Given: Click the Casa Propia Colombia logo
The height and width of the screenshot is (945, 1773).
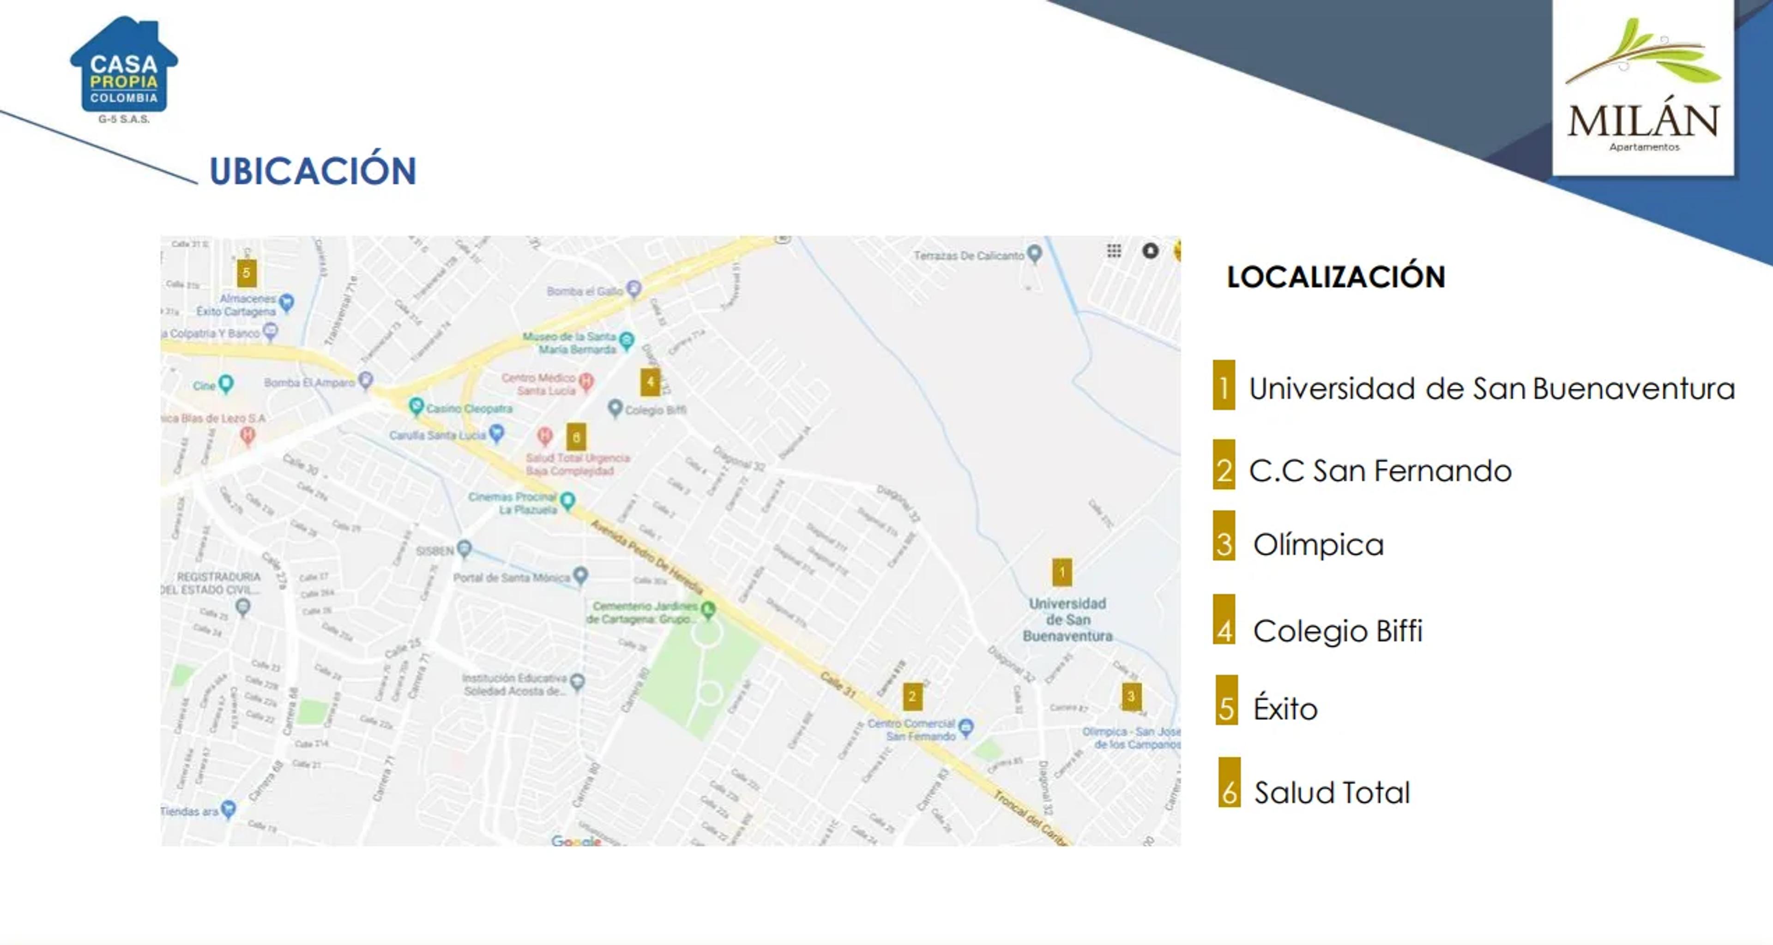Looking at the screenshot, I should (124, 70).
